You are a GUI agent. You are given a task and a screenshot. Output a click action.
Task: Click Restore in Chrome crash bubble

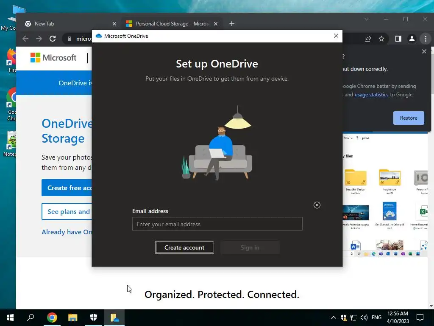pos(409,118)
